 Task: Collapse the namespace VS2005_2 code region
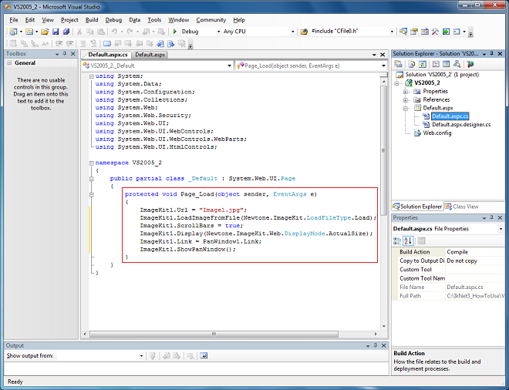pyautogui.click(x=92, y=163)
